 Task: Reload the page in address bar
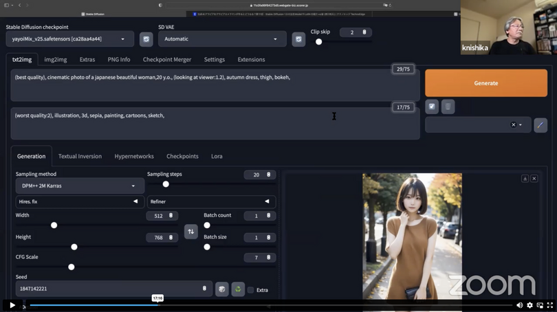390,5
